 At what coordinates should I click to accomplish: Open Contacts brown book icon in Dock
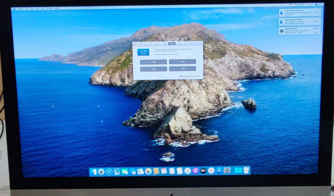click(x=156, y=171)
